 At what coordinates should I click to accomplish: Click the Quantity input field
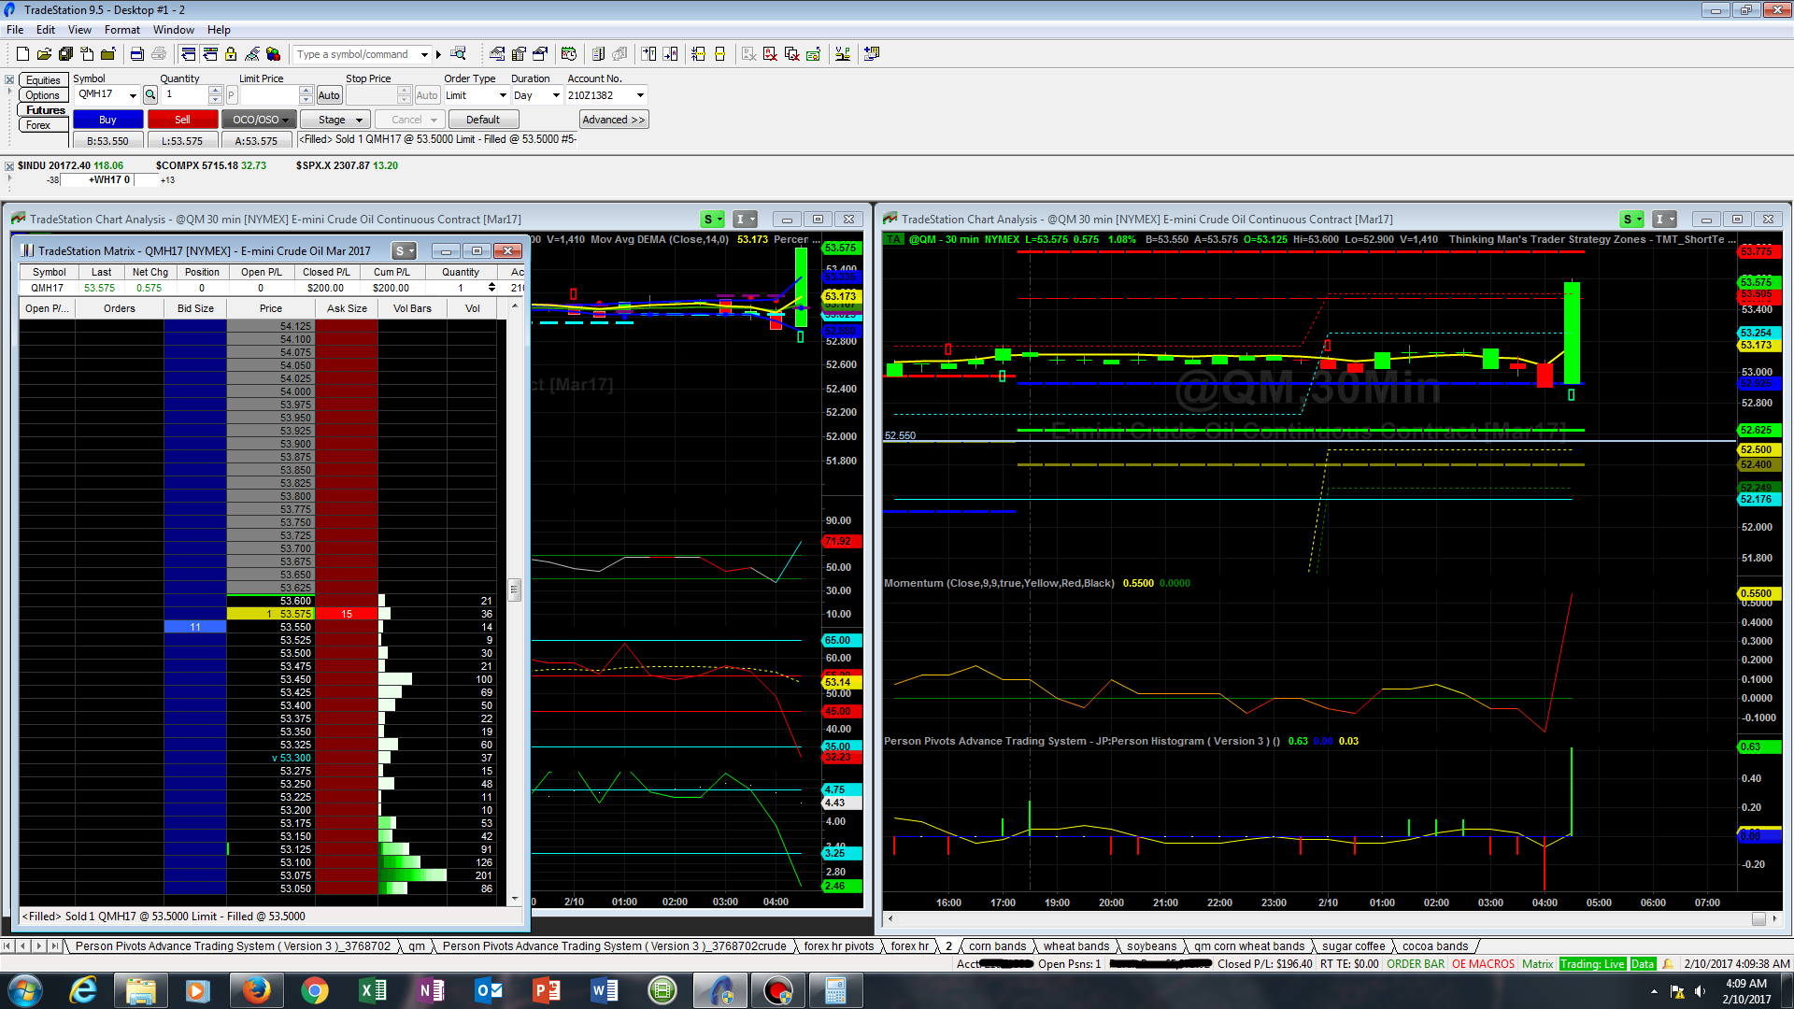coord(185,95)
